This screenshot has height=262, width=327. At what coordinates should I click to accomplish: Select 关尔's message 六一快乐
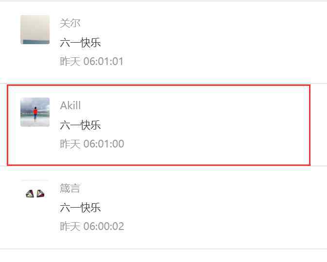[x=80, y=43]
